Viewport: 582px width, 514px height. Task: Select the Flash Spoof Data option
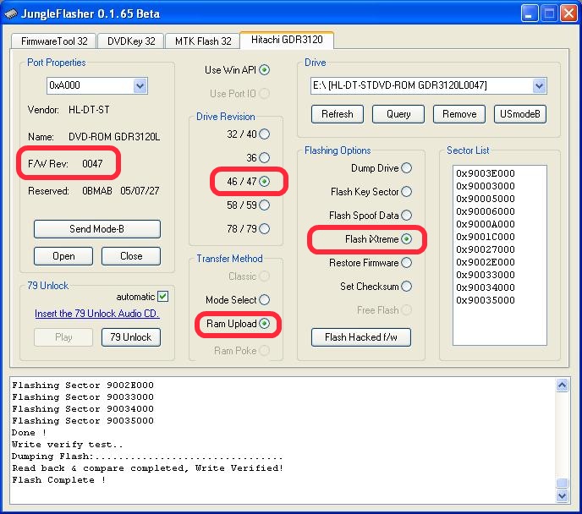point(406,215)
